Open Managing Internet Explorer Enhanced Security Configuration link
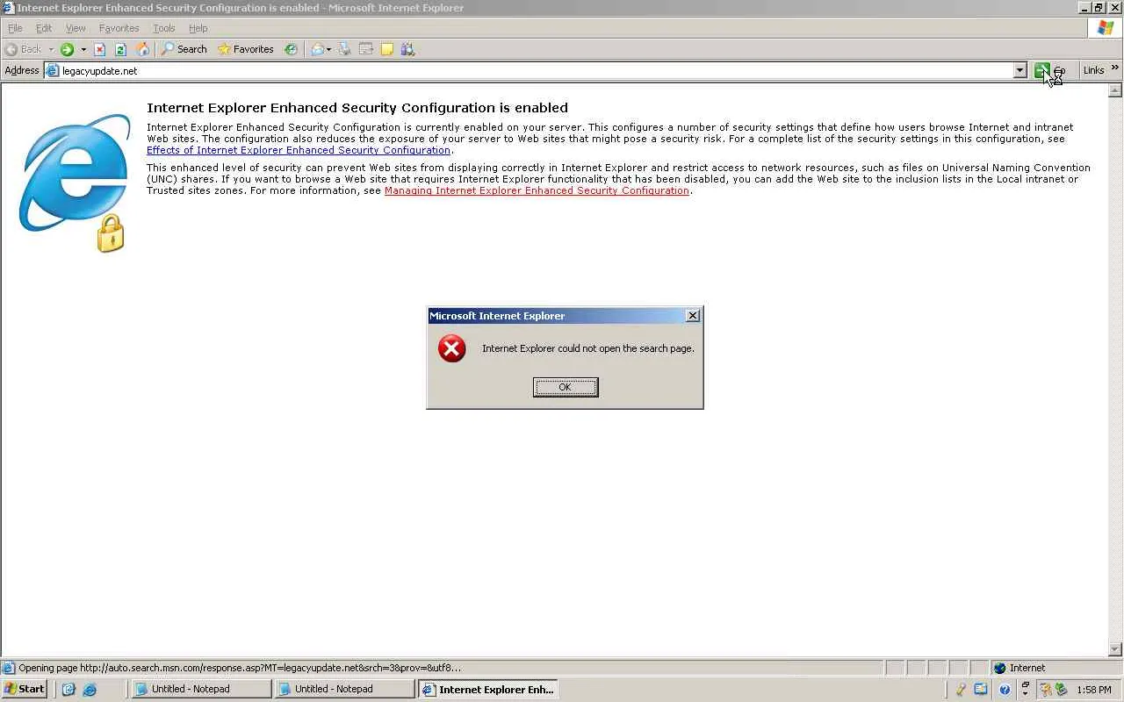 click(x=537, y=190)
